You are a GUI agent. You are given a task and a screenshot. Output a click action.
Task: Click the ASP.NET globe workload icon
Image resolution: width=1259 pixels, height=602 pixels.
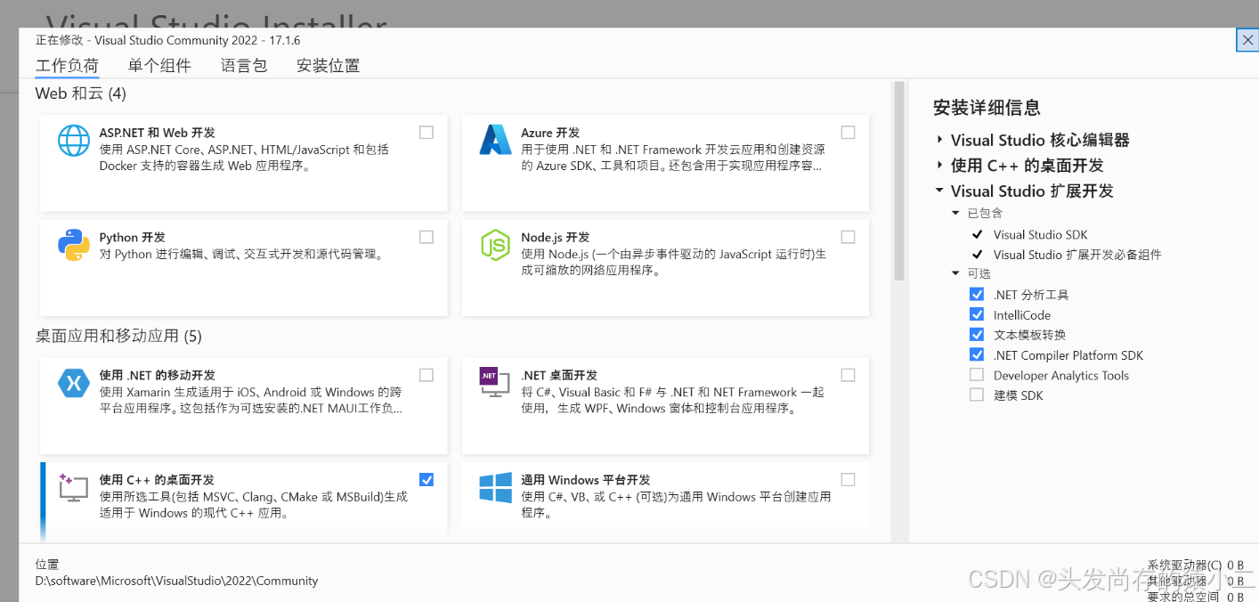tap(74, 141)
